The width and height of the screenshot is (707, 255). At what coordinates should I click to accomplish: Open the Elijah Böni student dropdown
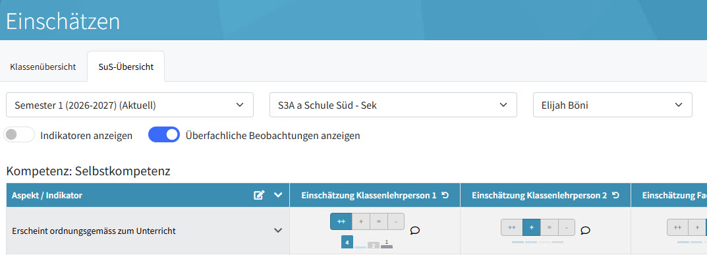click(x=612, y=105)
